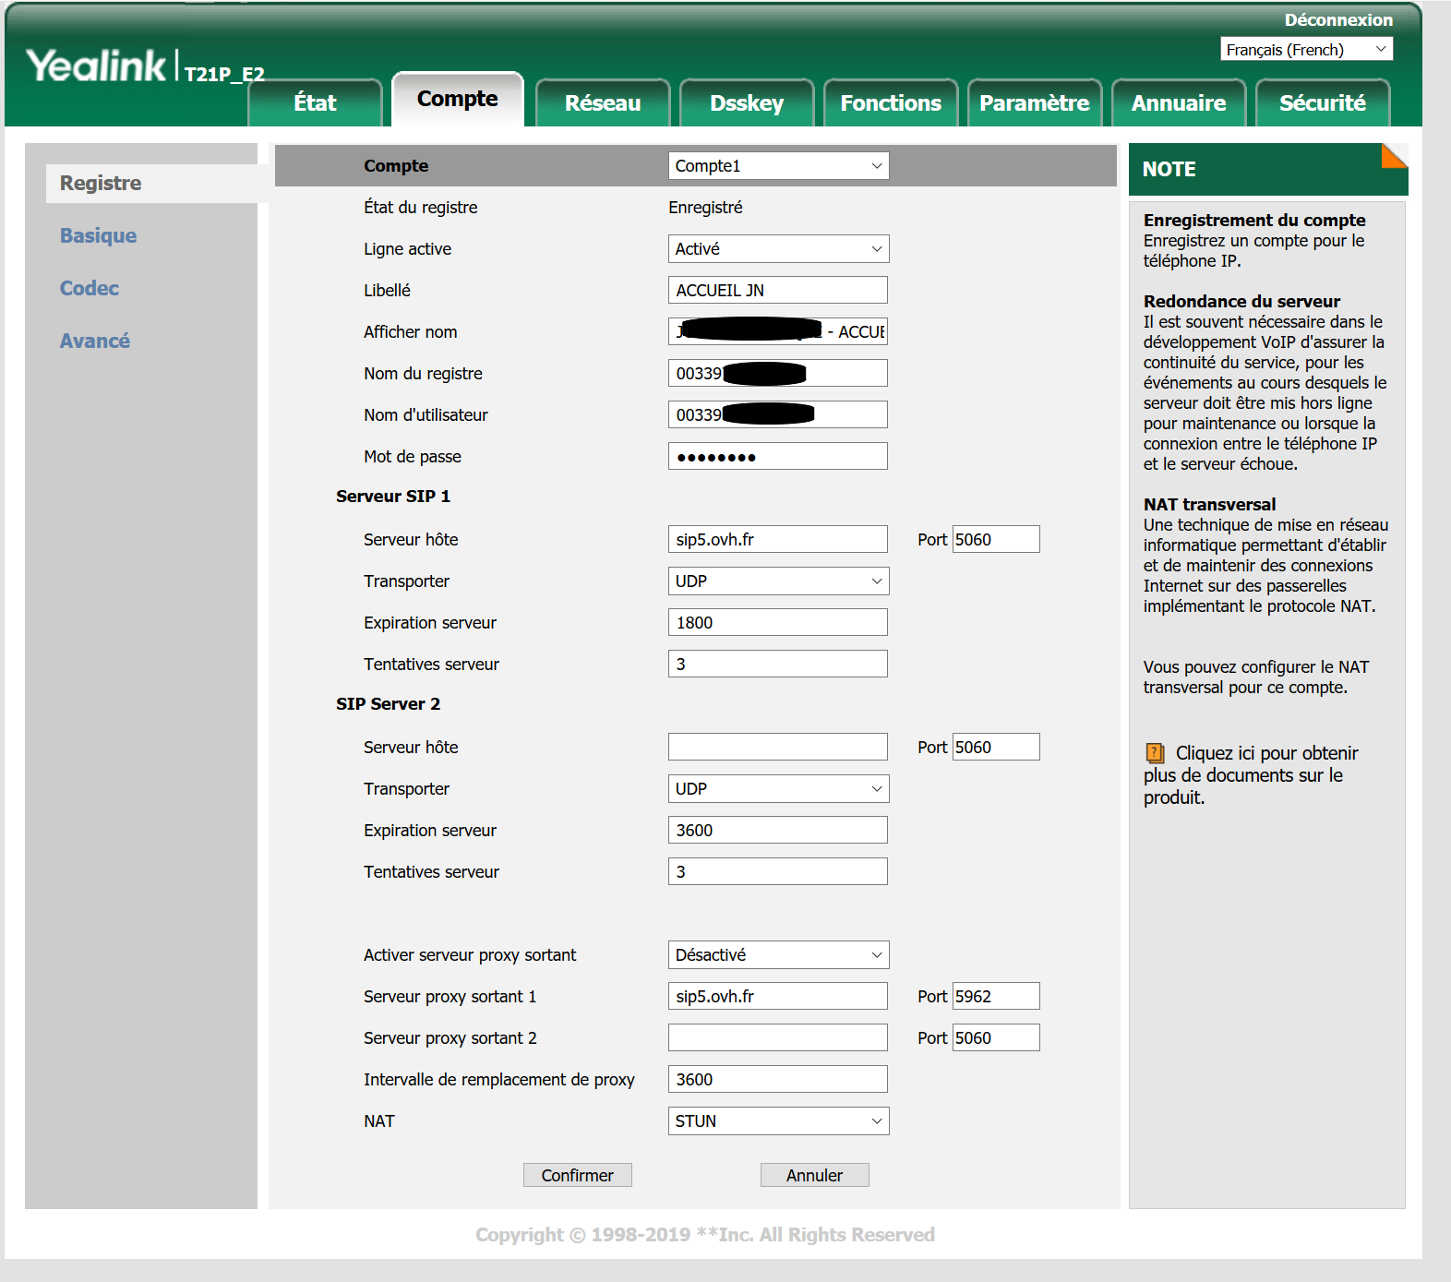Screen dimensions: 1451x1282
Task: Switch to the Réseau tab
Action: [603, 103]
